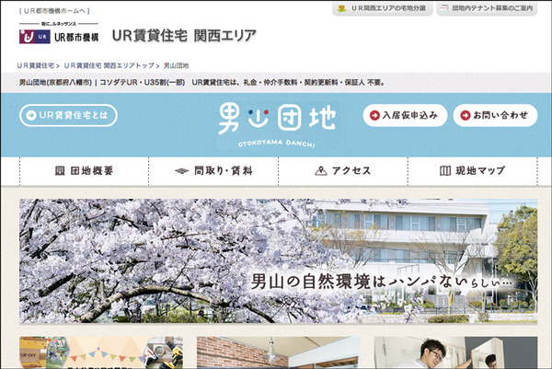Viewport: 552px width, 369px height.
Task: Click the UR賃貸住宅 関西エリア title
Action: [x=184, y=36]
